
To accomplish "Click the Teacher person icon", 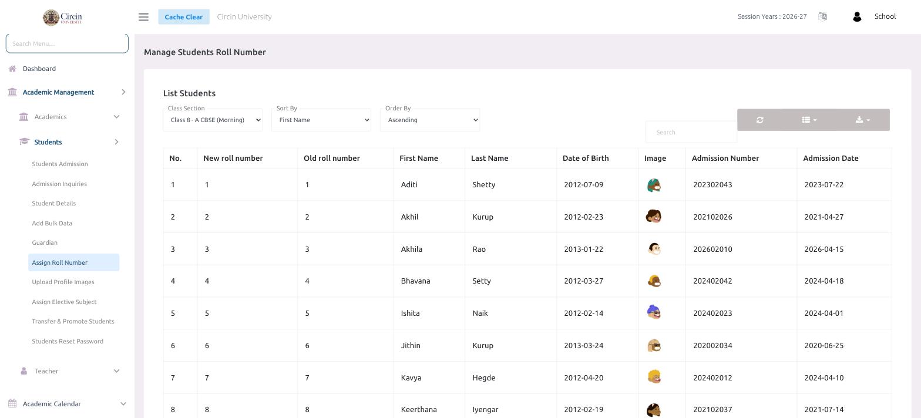I will point(24,371).
